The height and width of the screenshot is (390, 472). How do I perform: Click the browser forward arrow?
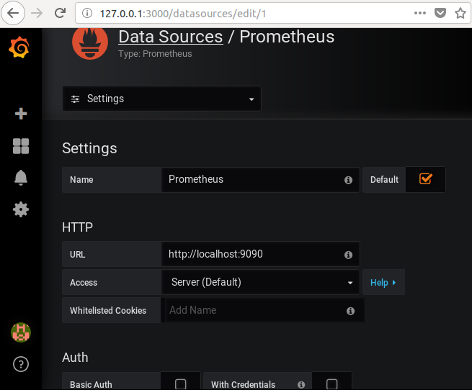click(37, 13)
